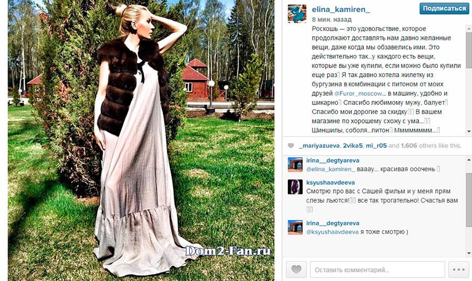The height and width of the screenshot is (281, 472).
Task: Click the main post photo
Action: click(x=141, y=140)
